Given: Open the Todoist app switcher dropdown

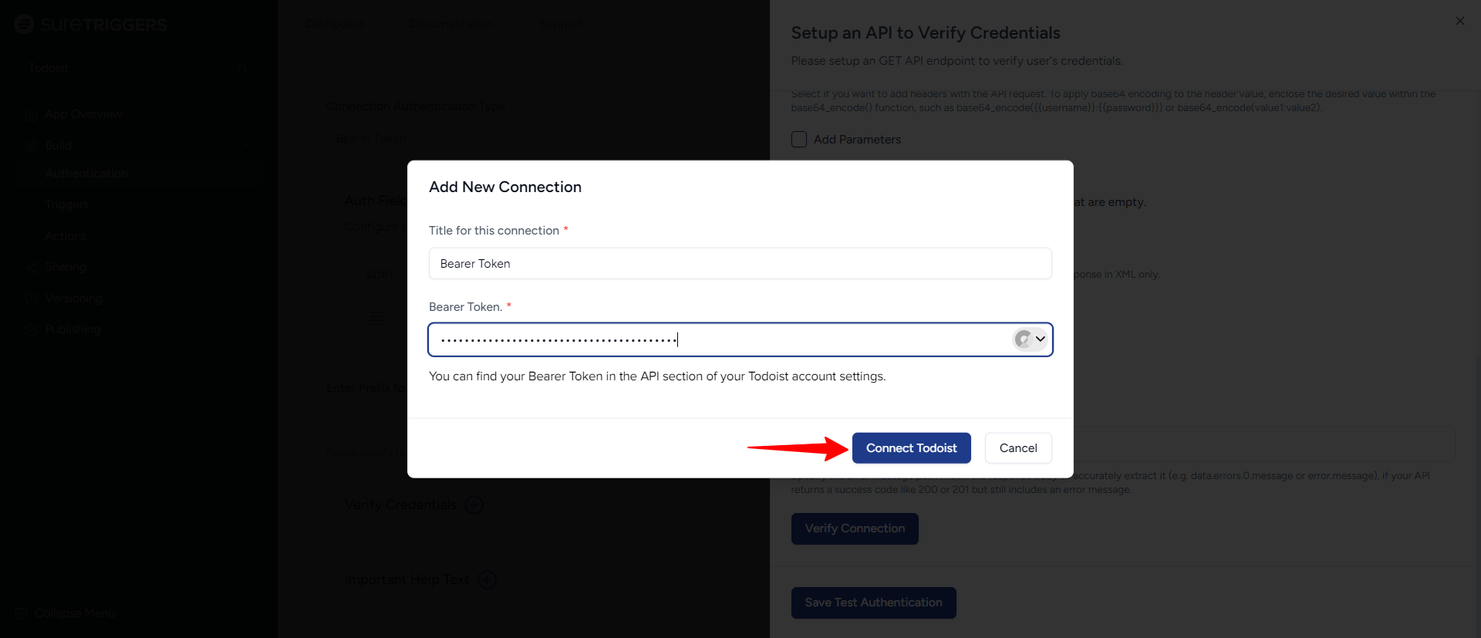Looking at the screenshot, I should (x=242, y=68).
